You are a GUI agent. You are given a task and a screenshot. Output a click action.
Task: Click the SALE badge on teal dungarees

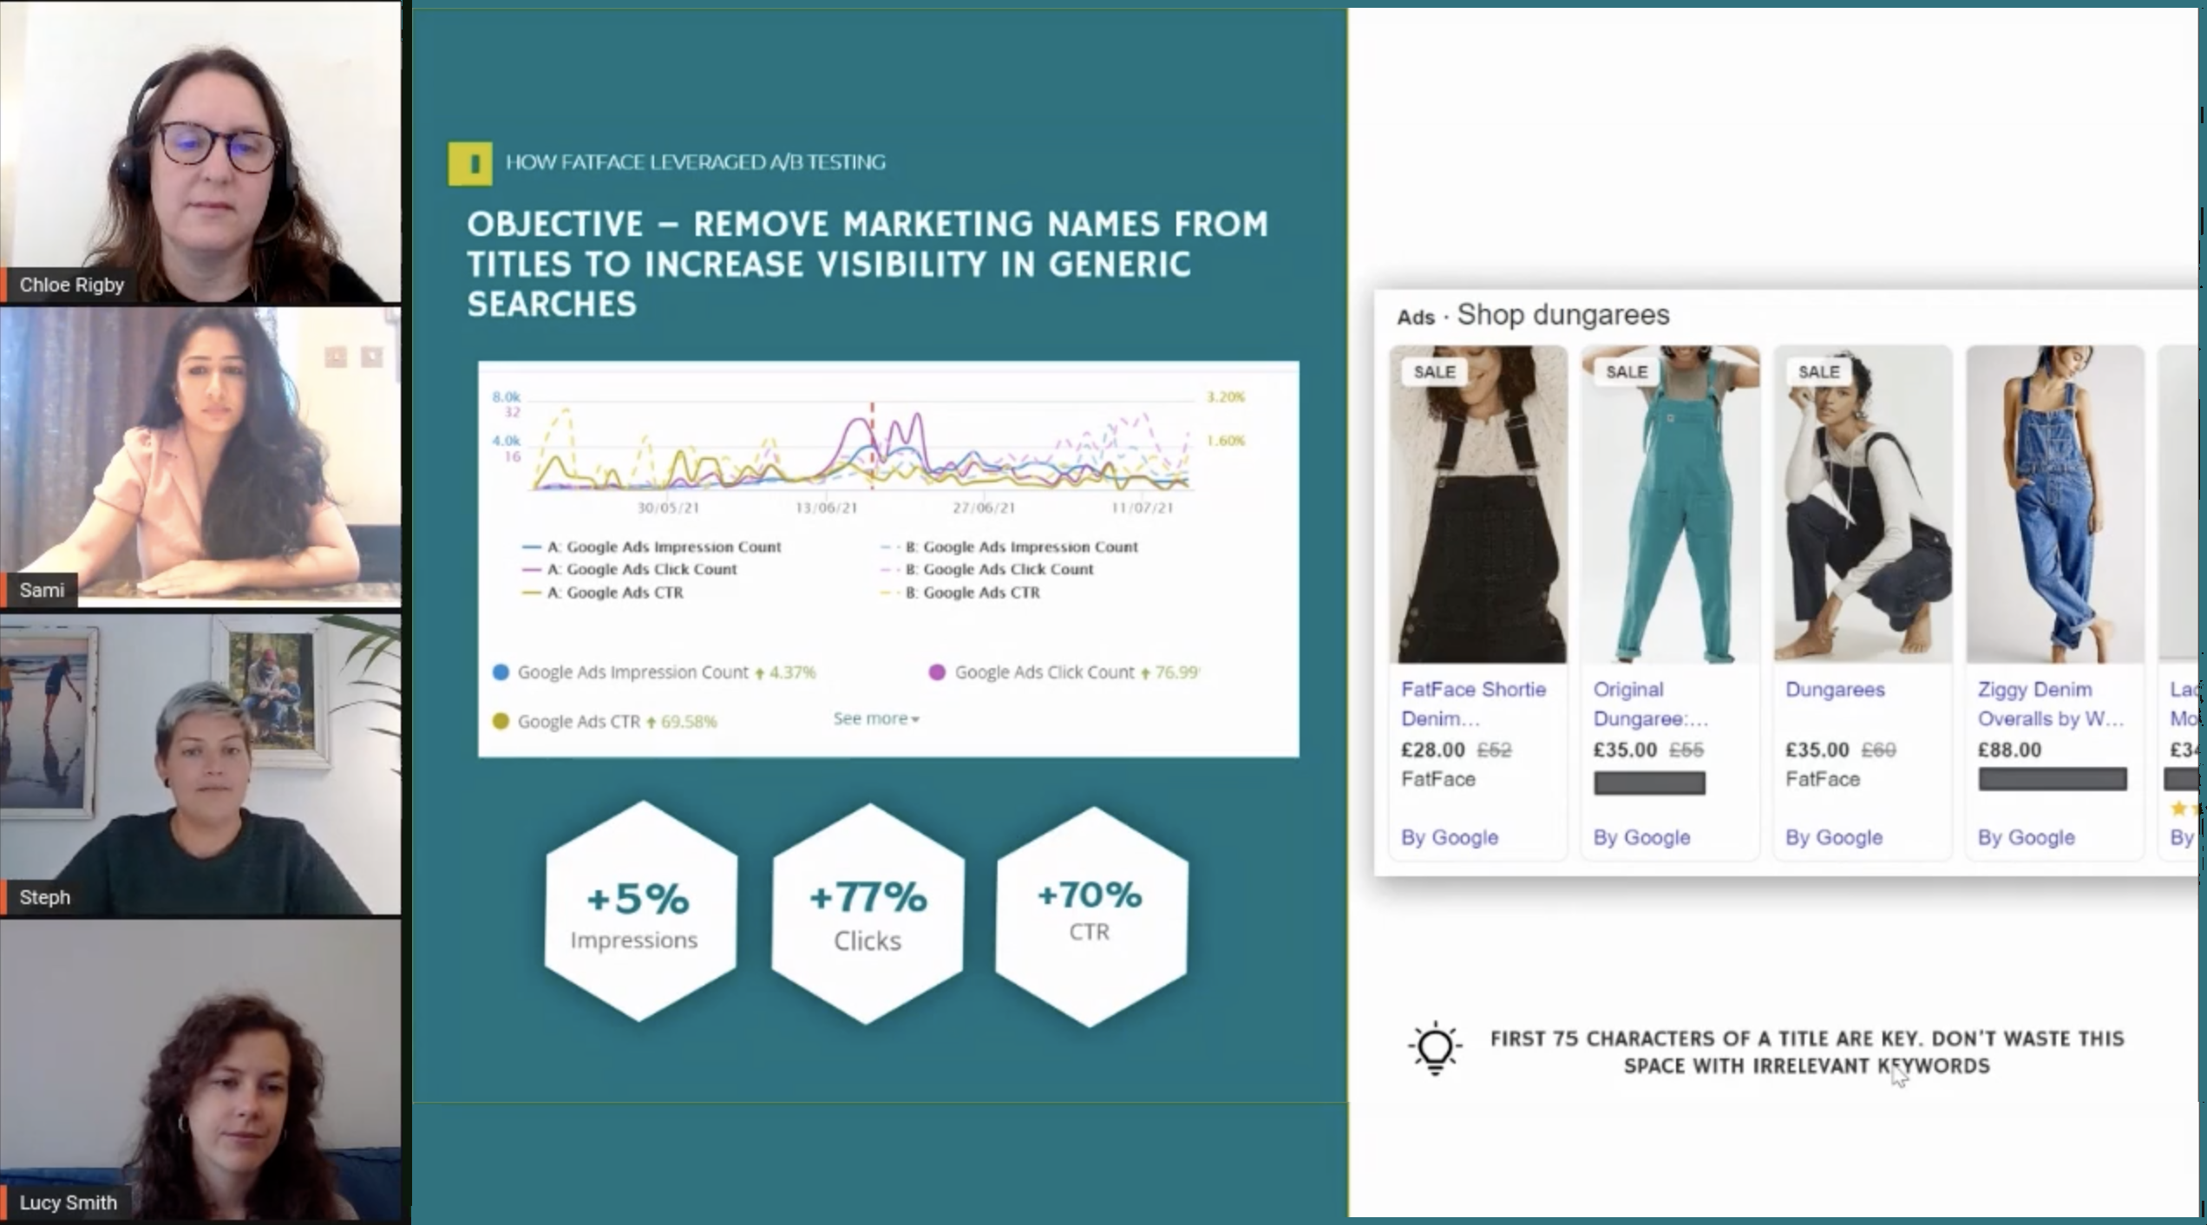click(1626, 372)
